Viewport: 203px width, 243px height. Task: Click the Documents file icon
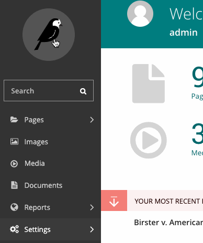[14, 185]
